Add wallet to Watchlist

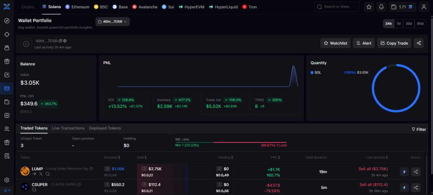click(x=335, y=43)
